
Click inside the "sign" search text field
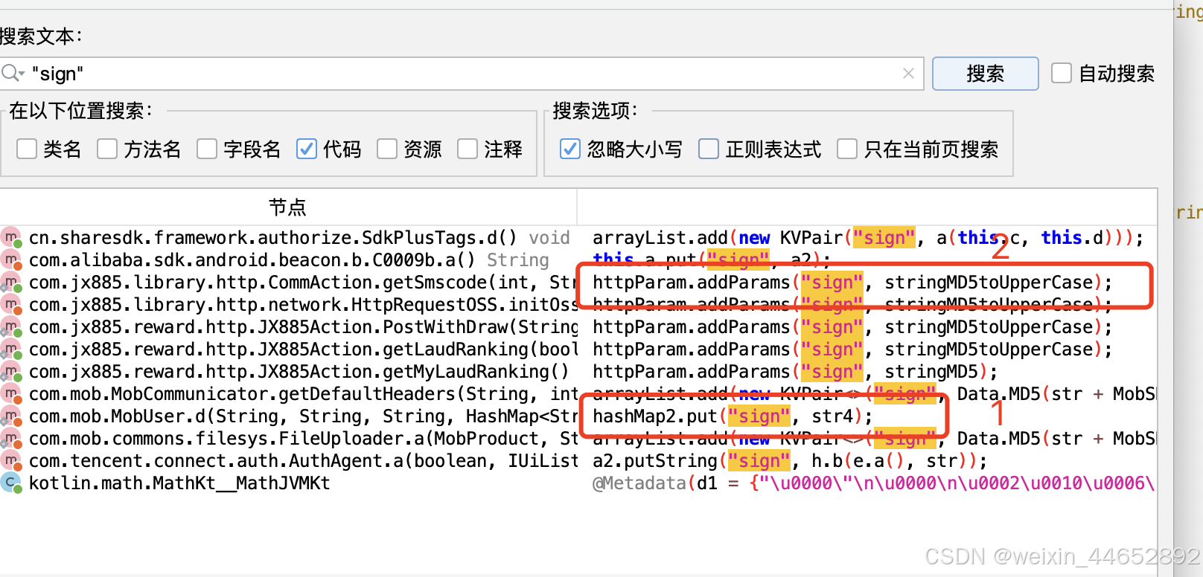[462, 74]
